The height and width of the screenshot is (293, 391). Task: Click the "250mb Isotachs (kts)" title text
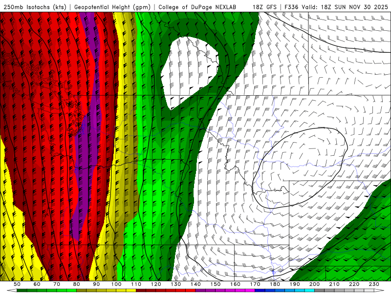pos(35,7)
